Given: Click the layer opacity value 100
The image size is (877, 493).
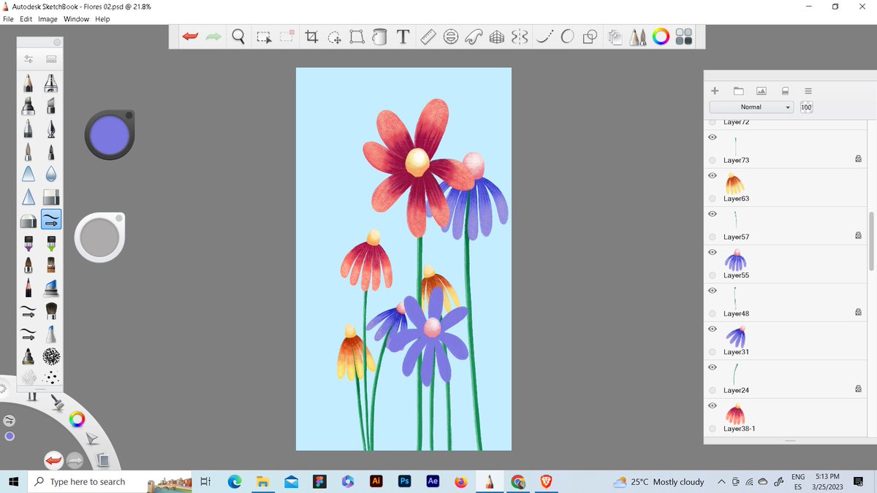Looking at the screenshot, I should tap(806, 107).
